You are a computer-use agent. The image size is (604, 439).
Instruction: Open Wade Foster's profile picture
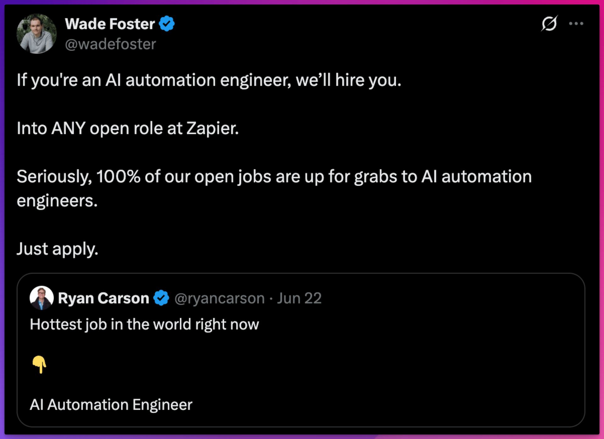[36, 33]
